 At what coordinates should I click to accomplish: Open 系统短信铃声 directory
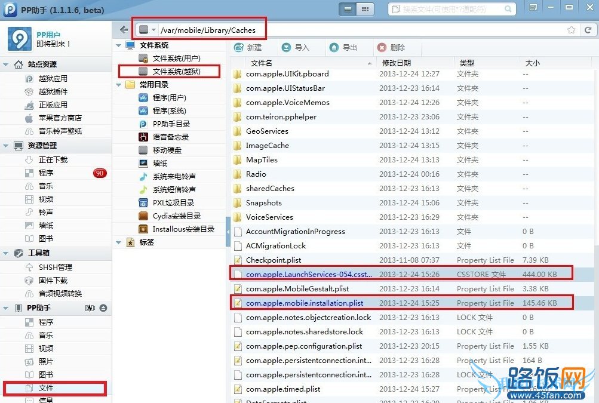167,189
